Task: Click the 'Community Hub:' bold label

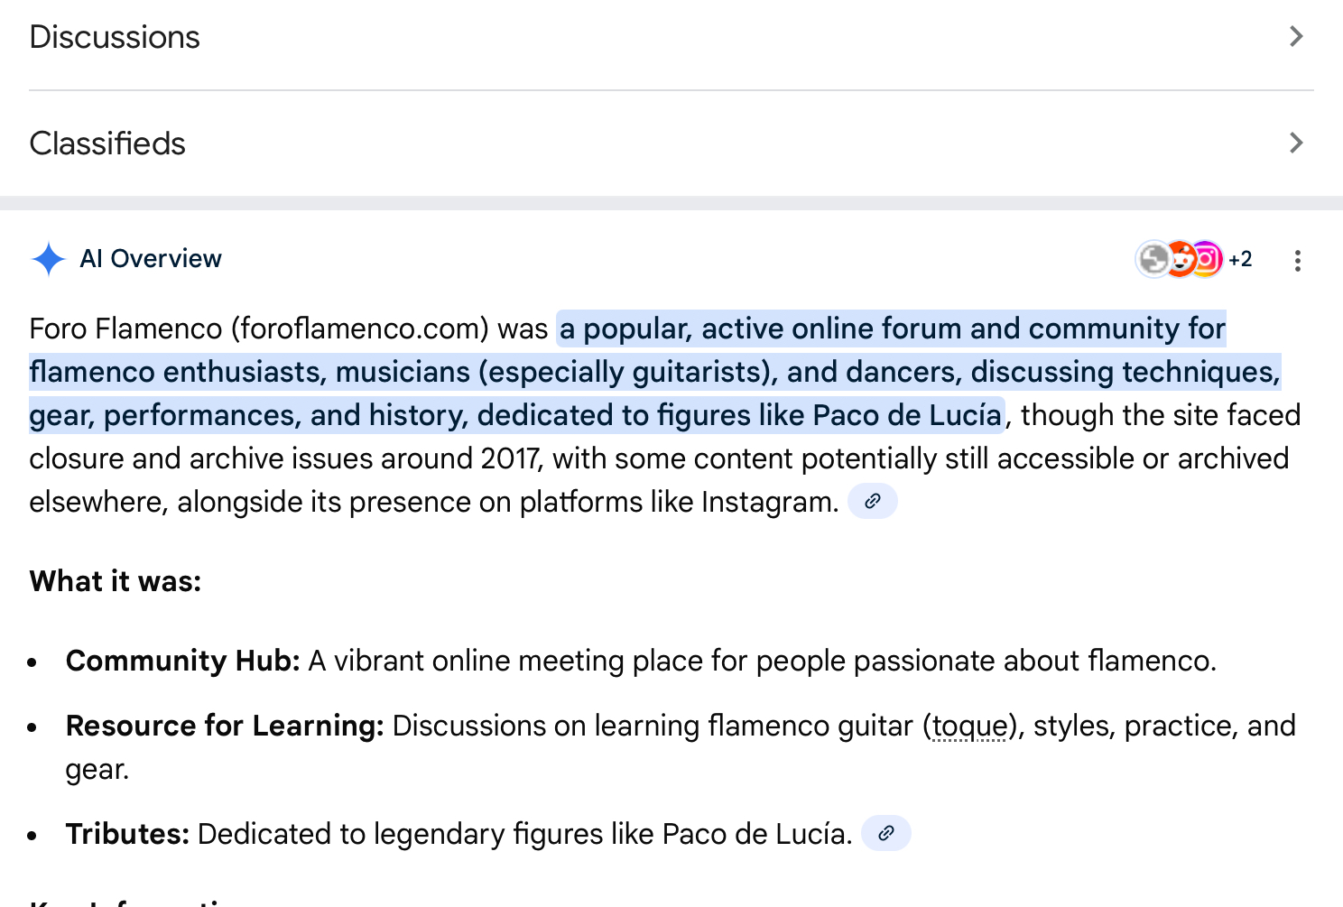Action: pyautogui.click(x=182, y=661)
